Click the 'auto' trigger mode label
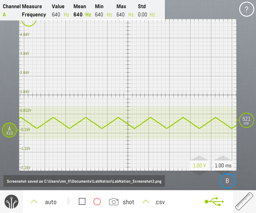This screenshot has width=256, height=213. 51,202
